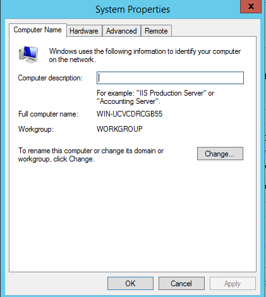Focus the Computer description text field
Screen dimensions: 266x297
170,78
